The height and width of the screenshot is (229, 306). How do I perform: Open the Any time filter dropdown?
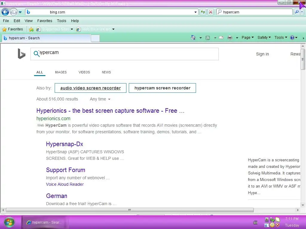tap(100, 99)
